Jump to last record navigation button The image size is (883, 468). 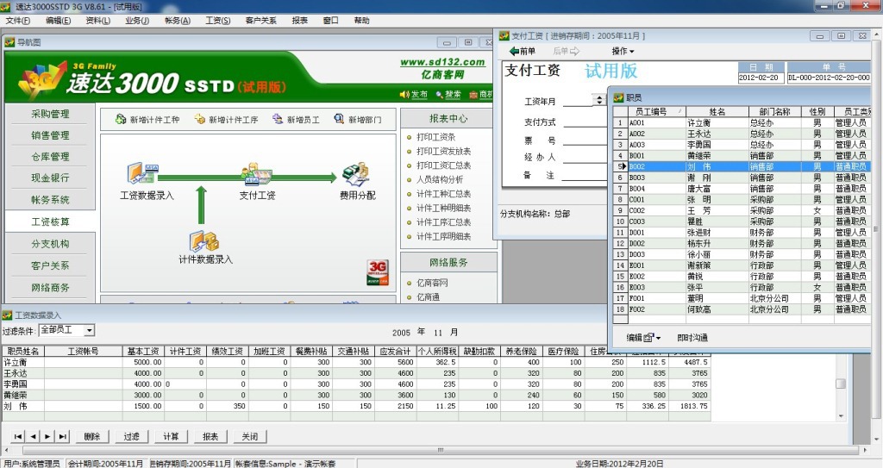tap(62, 436)
